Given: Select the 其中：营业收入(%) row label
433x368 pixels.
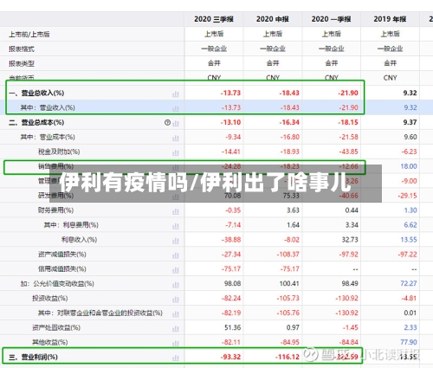Looking at the screenshot, I should pos(48,107).
